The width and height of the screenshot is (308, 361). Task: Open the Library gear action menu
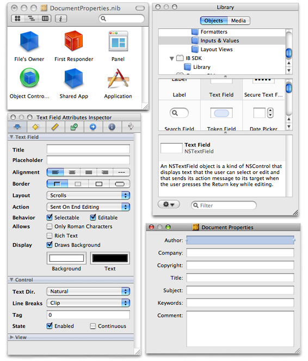[x=169, y=204]
